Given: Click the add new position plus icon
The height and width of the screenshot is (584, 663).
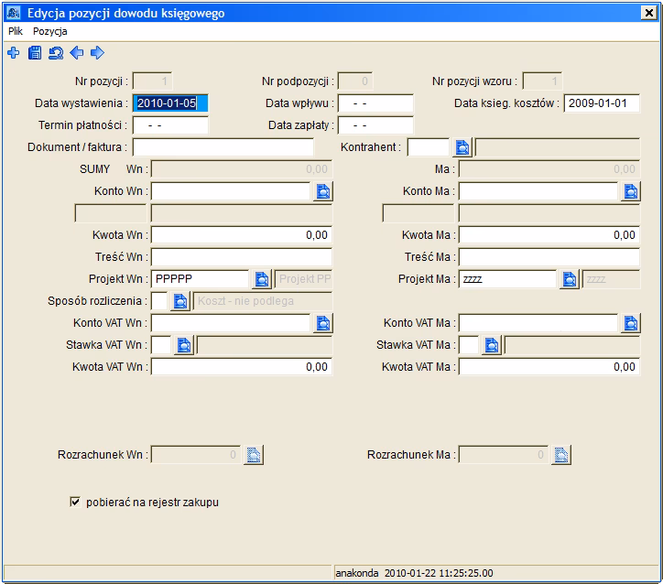Looking at the screenshot, I should (x=13, y=53).
